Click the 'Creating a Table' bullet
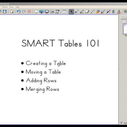Image resolution: width=127 pixels, height=127 pixels. coord(46,63)
